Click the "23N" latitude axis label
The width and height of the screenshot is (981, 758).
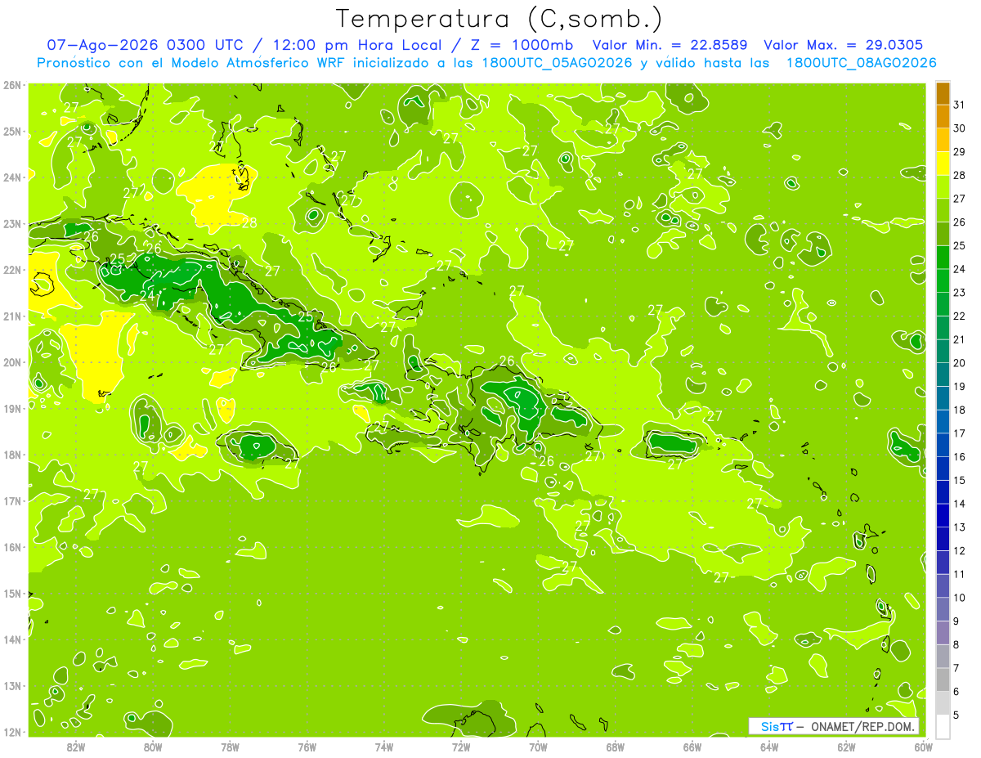point(12,223)
